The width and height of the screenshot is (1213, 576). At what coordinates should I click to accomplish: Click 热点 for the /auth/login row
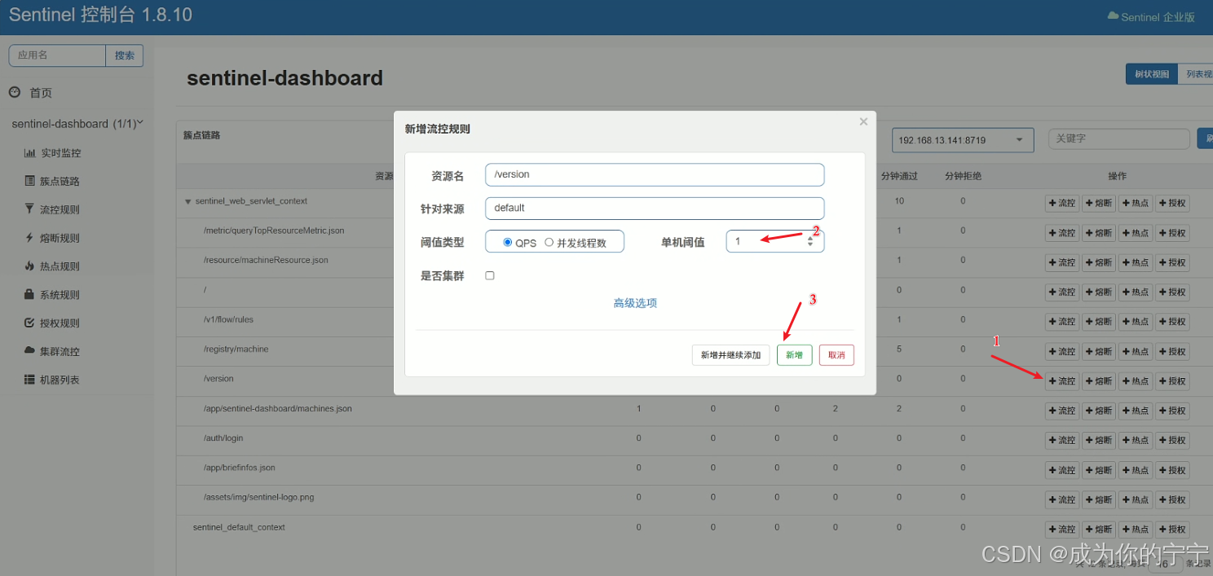(1135, 441)
